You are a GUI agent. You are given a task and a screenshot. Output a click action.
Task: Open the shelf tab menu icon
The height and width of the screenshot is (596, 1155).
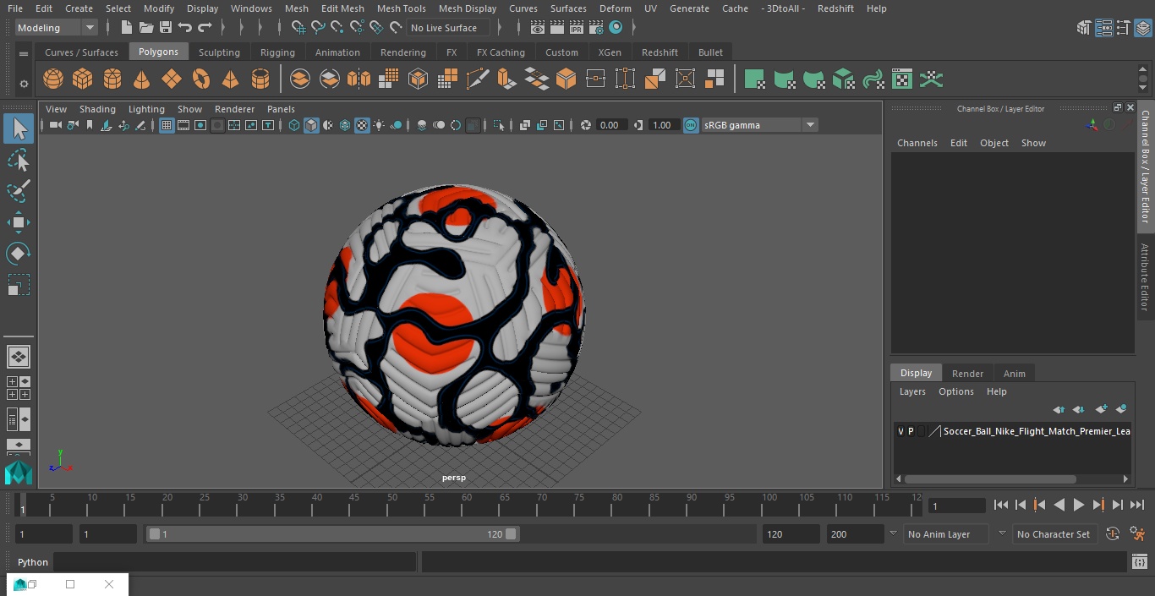point(24,53)
